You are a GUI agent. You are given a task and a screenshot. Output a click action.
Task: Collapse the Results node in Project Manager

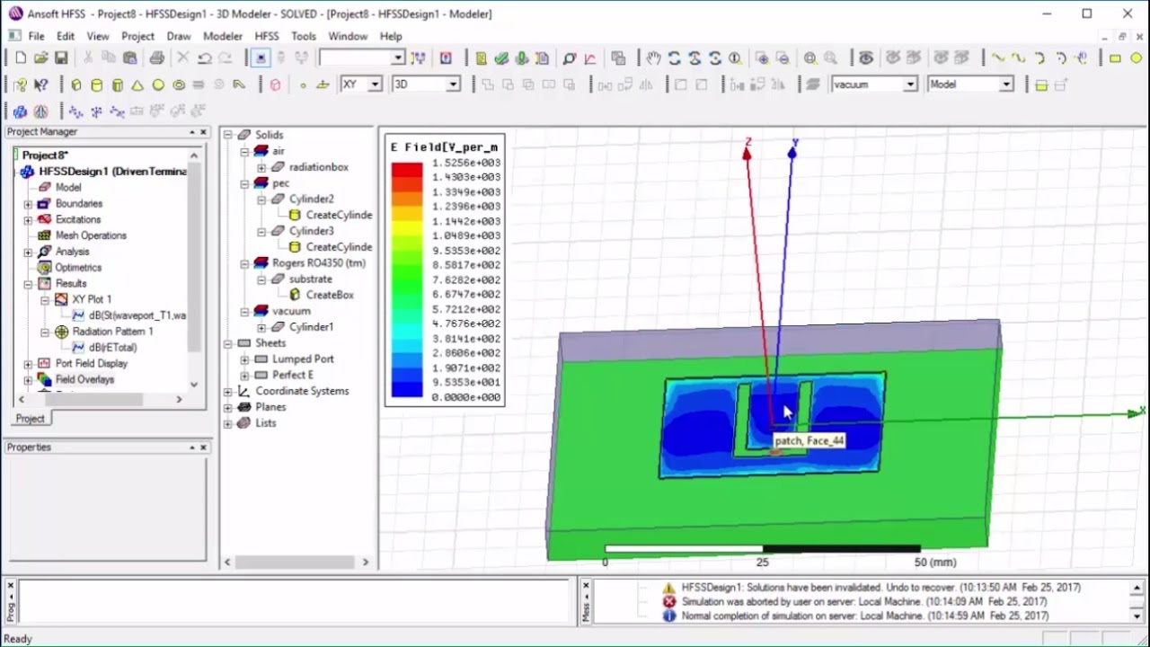click(x=28, y=284)
